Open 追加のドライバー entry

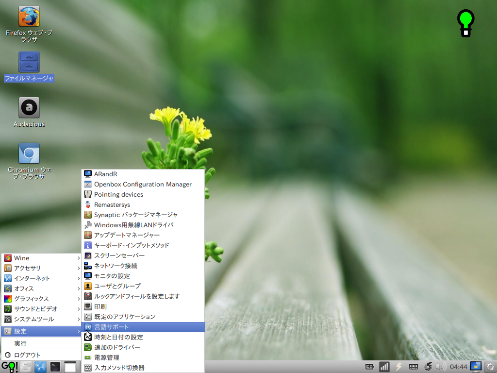click(x=143, y=347)
